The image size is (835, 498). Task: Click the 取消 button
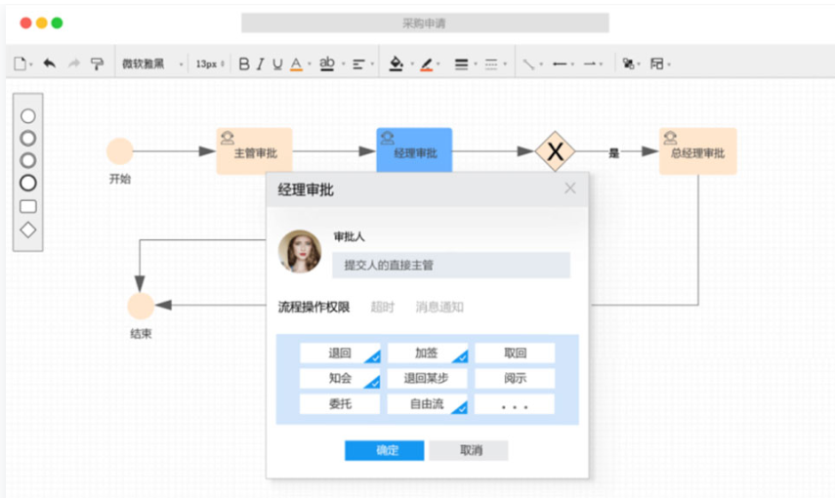(x=470, y=450)
